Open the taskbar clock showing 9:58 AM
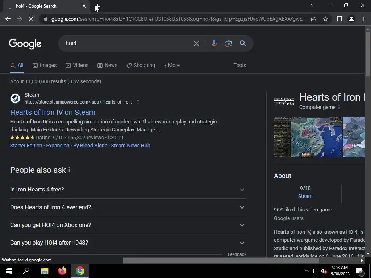This screenshot has width=371, height=278. [340, 271]
